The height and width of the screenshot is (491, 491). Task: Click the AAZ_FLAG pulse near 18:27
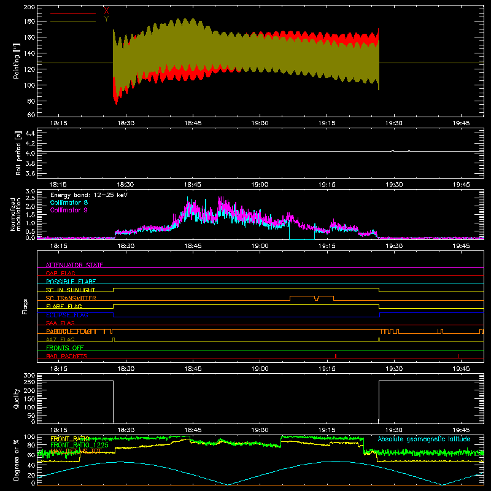tap(114, 339)
